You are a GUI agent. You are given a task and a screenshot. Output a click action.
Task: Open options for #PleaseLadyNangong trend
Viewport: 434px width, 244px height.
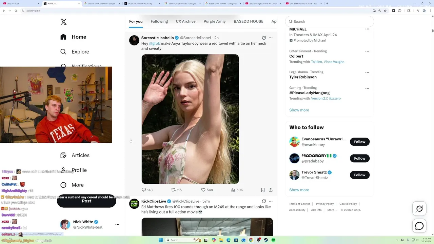click(x=367, y=88)
